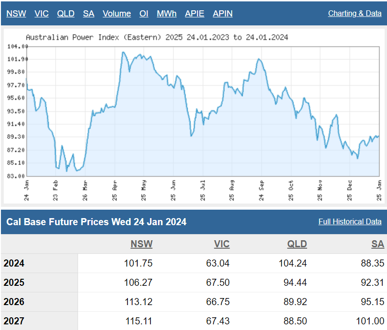Open the SA chart tab
Image resolution: width=387 pixels, height=330 pixels.
[88, 14]
